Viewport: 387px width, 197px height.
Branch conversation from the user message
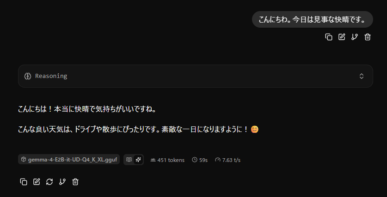point(355,37)
